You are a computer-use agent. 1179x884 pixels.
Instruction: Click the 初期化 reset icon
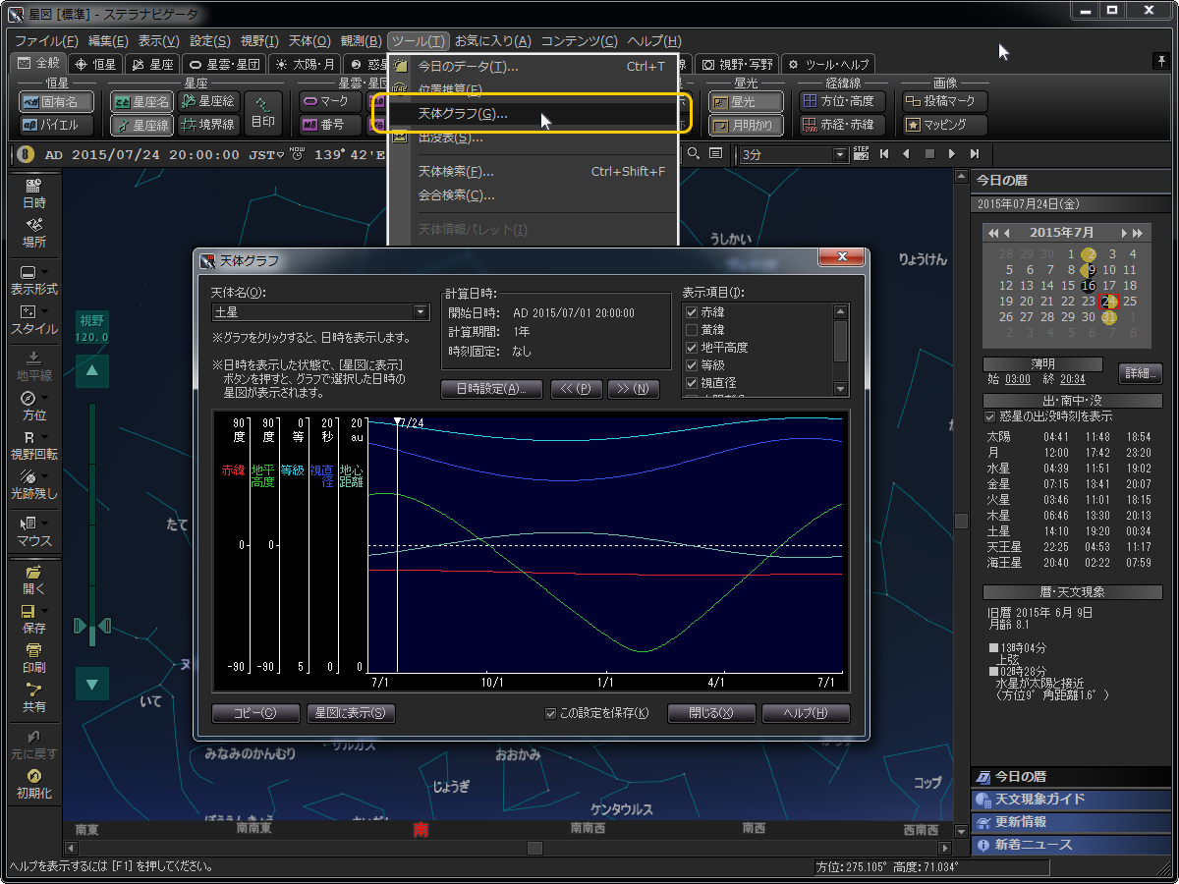(33, 784)
